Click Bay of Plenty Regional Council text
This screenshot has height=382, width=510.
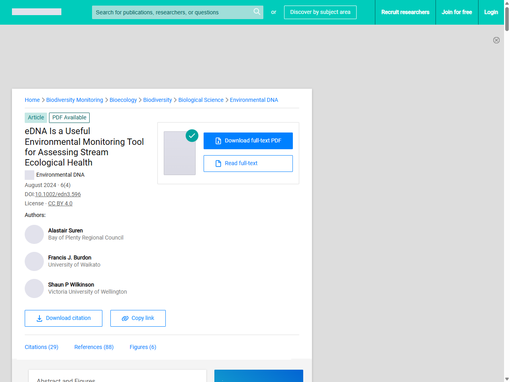[x=86, y=238]
